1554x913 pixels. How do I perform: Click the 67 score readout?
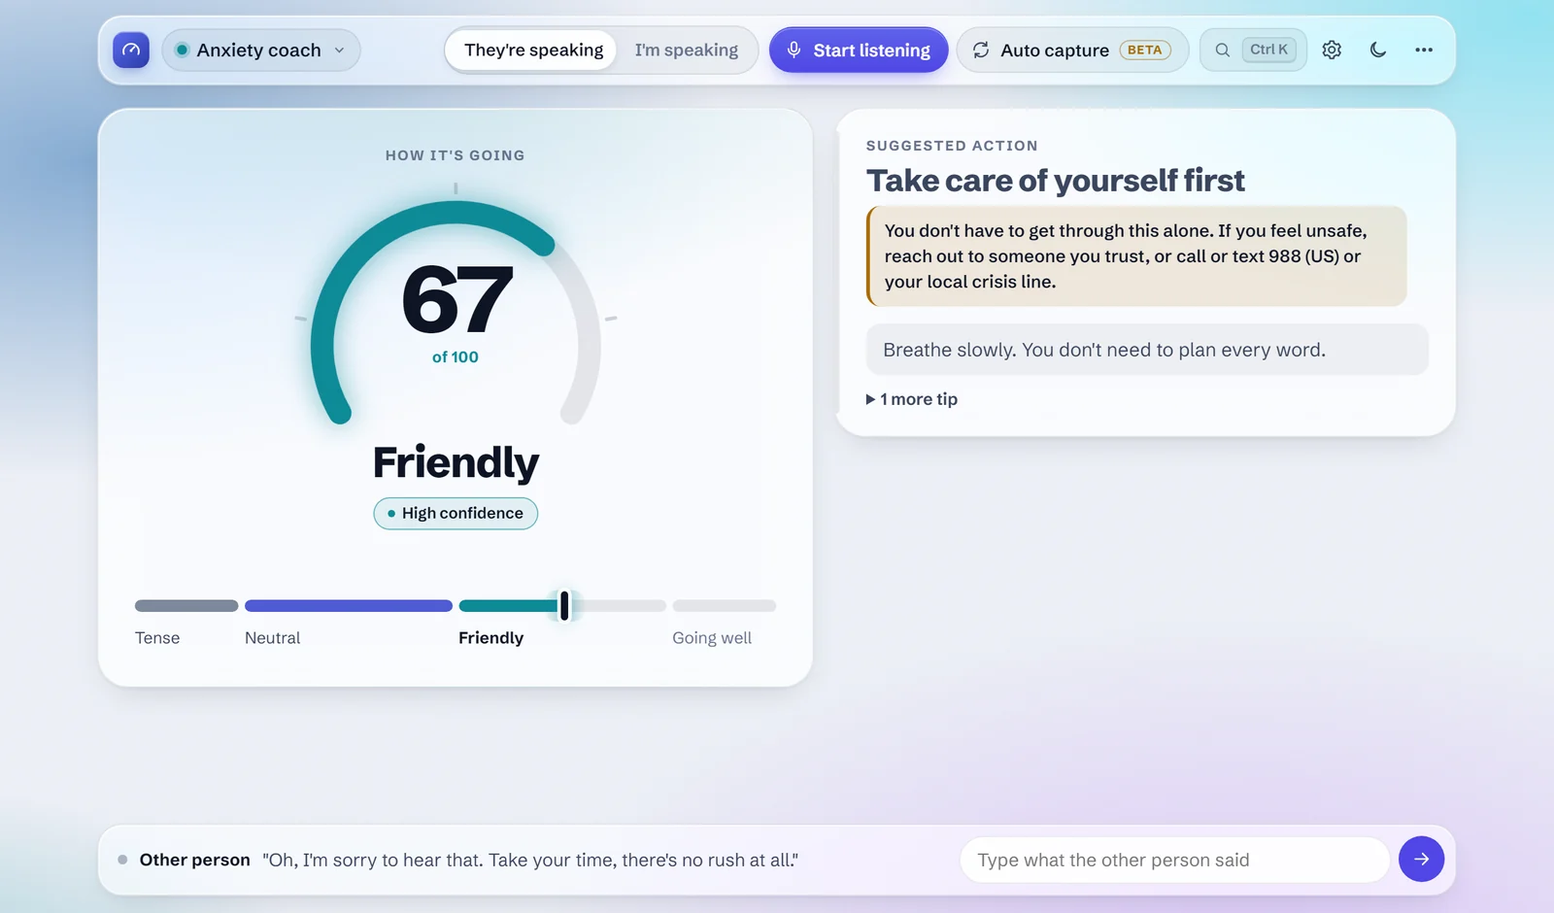pos(456,299)
